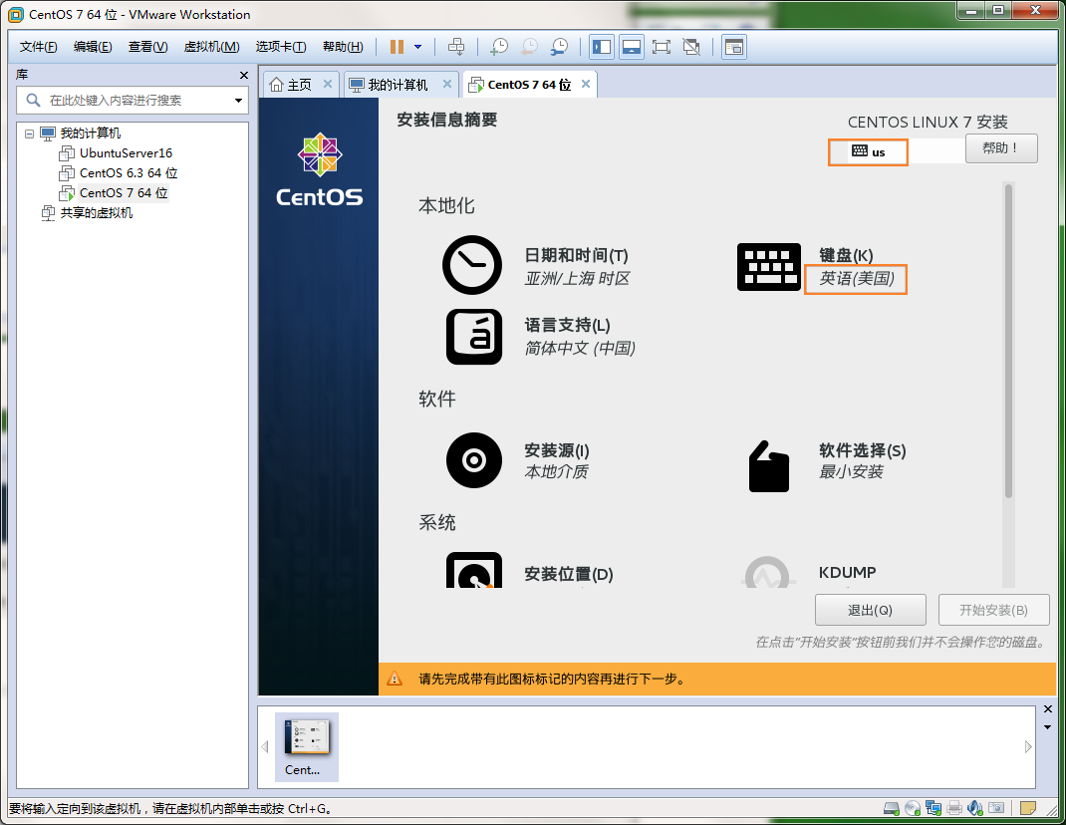Open the KDUMP settings icon
The height and width of the screenshot is (825, 1066).
coord(767,572)
